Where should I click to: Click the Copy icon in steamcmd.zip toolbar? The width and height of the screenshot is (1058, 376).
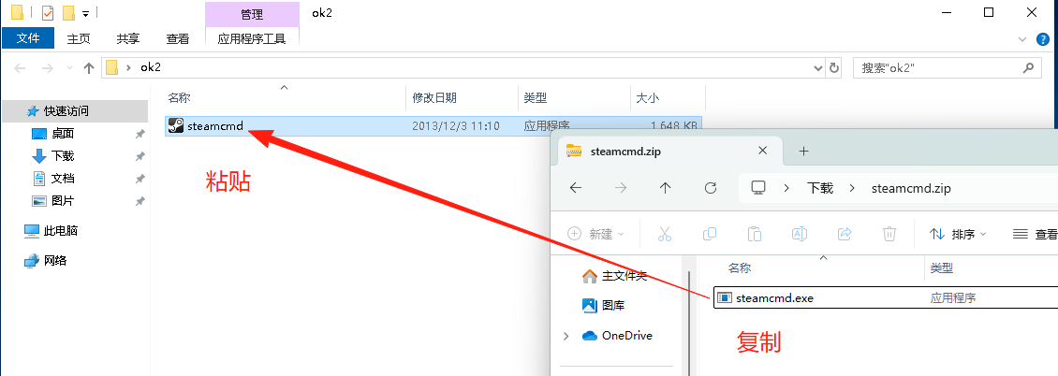click(709, 234)
